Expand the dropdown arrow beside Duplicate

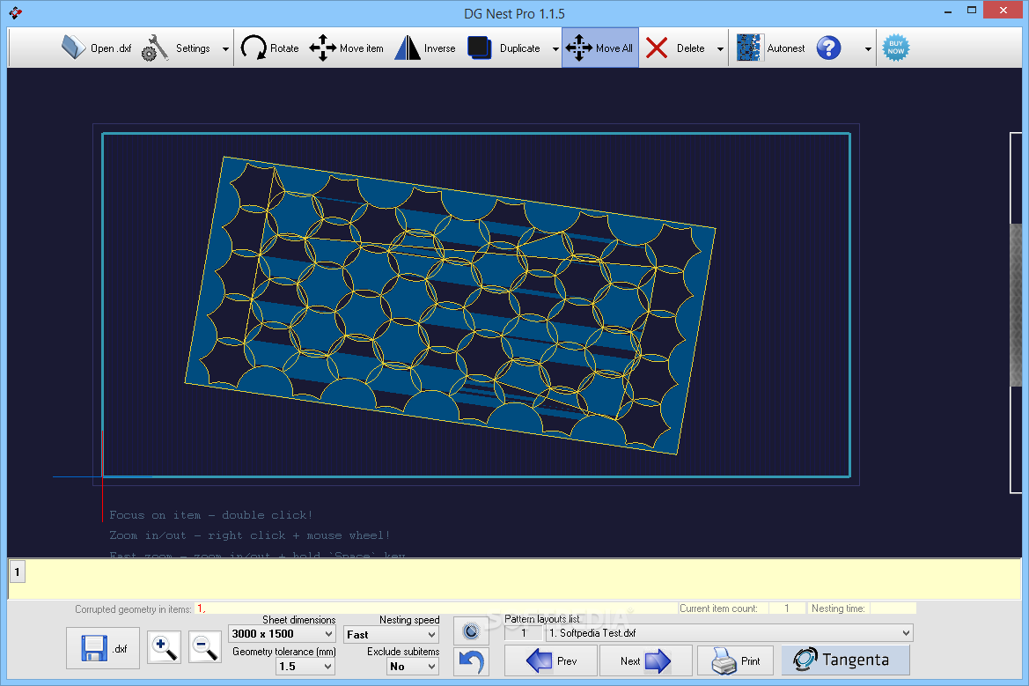coord(555,48)
